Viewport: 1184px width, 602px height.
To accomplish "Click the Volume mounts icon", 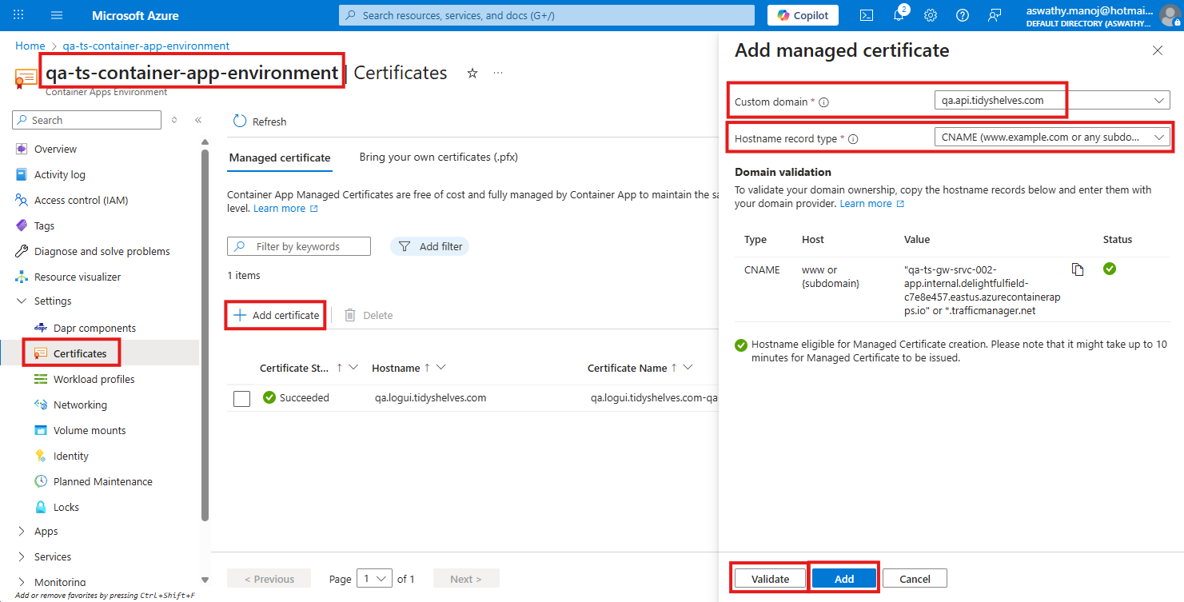I will point(41,431).
